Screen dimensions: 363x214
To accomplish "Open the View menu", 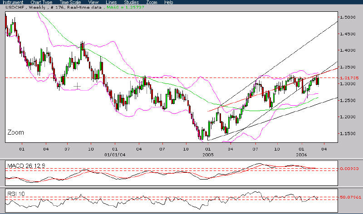I will click(93, 2).
